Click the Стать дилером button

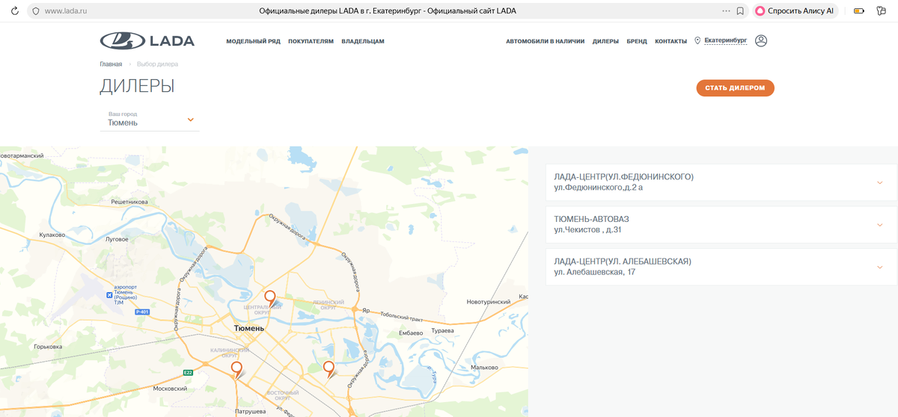pyautogui.click(x=735, y=88)
